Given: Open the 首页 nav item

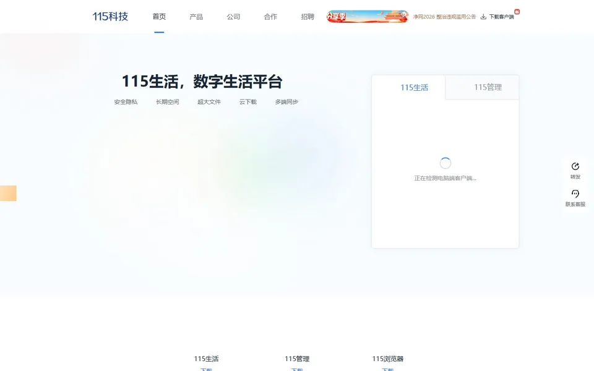Looking at the screenshot, I should pos(159,17).
